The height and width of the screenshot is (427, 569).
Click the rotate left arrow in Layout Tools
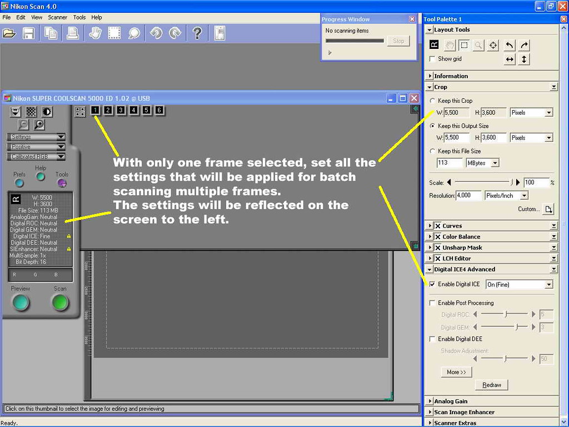coord(510,45)
